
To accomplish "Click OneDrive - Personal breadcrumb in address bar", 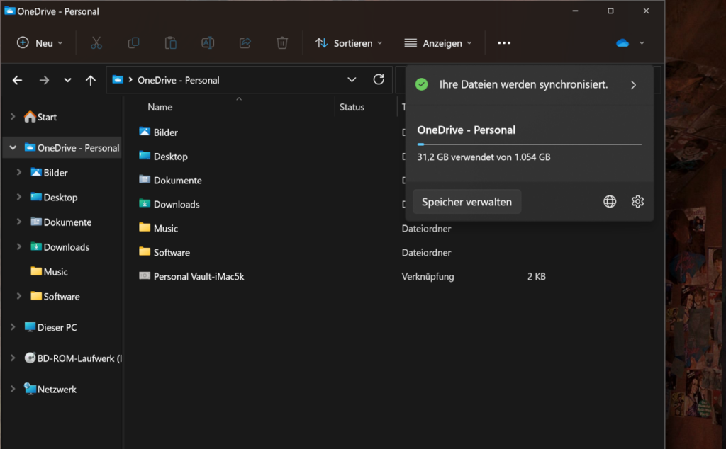I will [x=178, y=80].
